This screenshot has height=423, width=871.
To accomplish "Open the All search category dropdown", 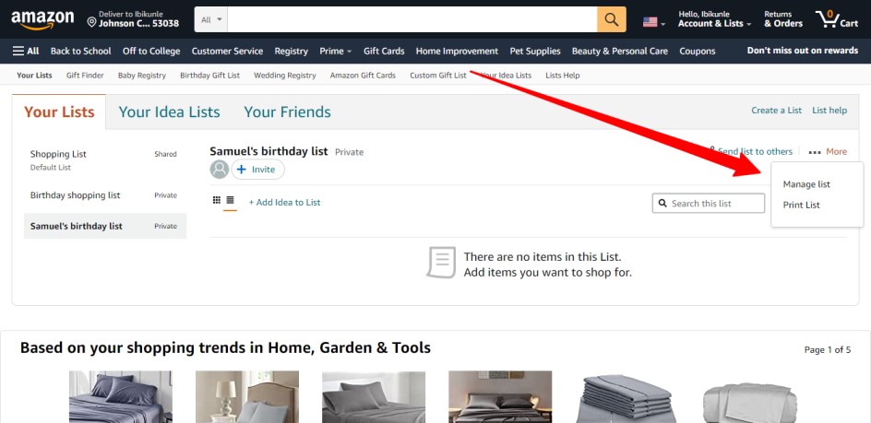I will pyautogui.click(x=211, y=19).
